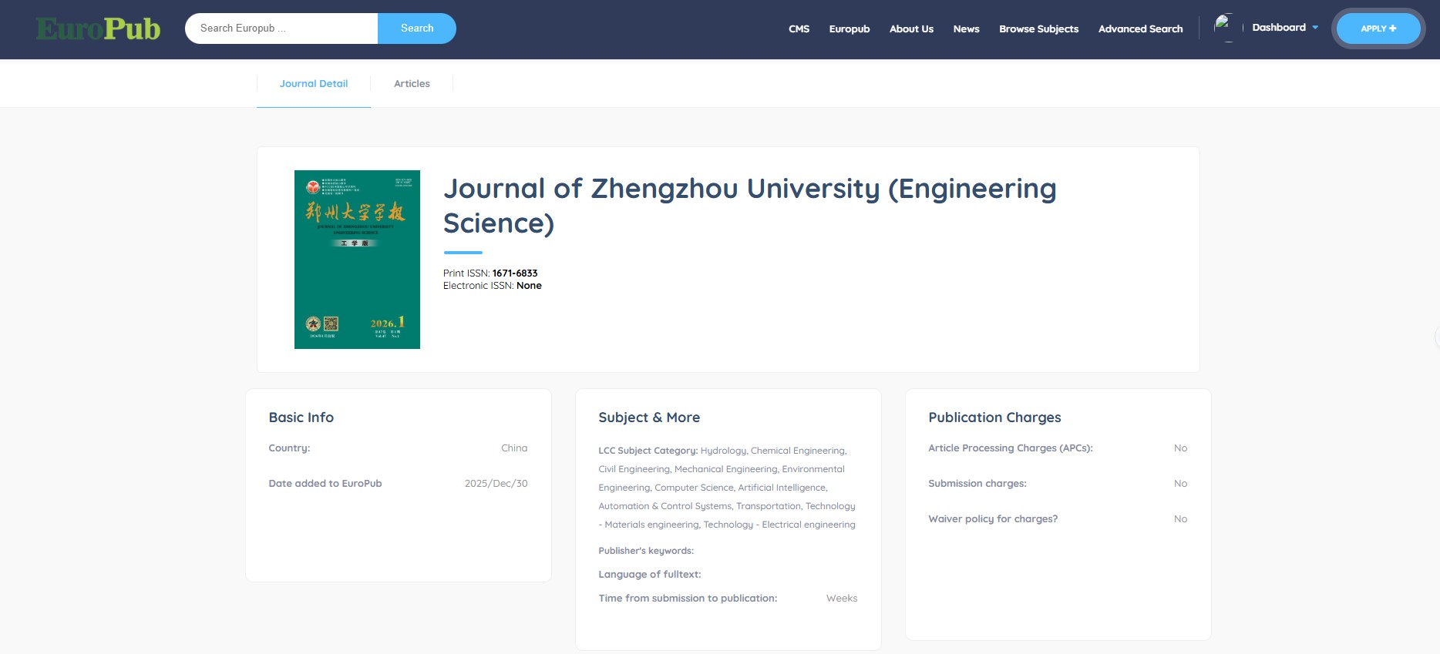Viewport: 1440px width, 654px height.
Task: Go to the Europub nav link
Action: (x=849, y=29)
